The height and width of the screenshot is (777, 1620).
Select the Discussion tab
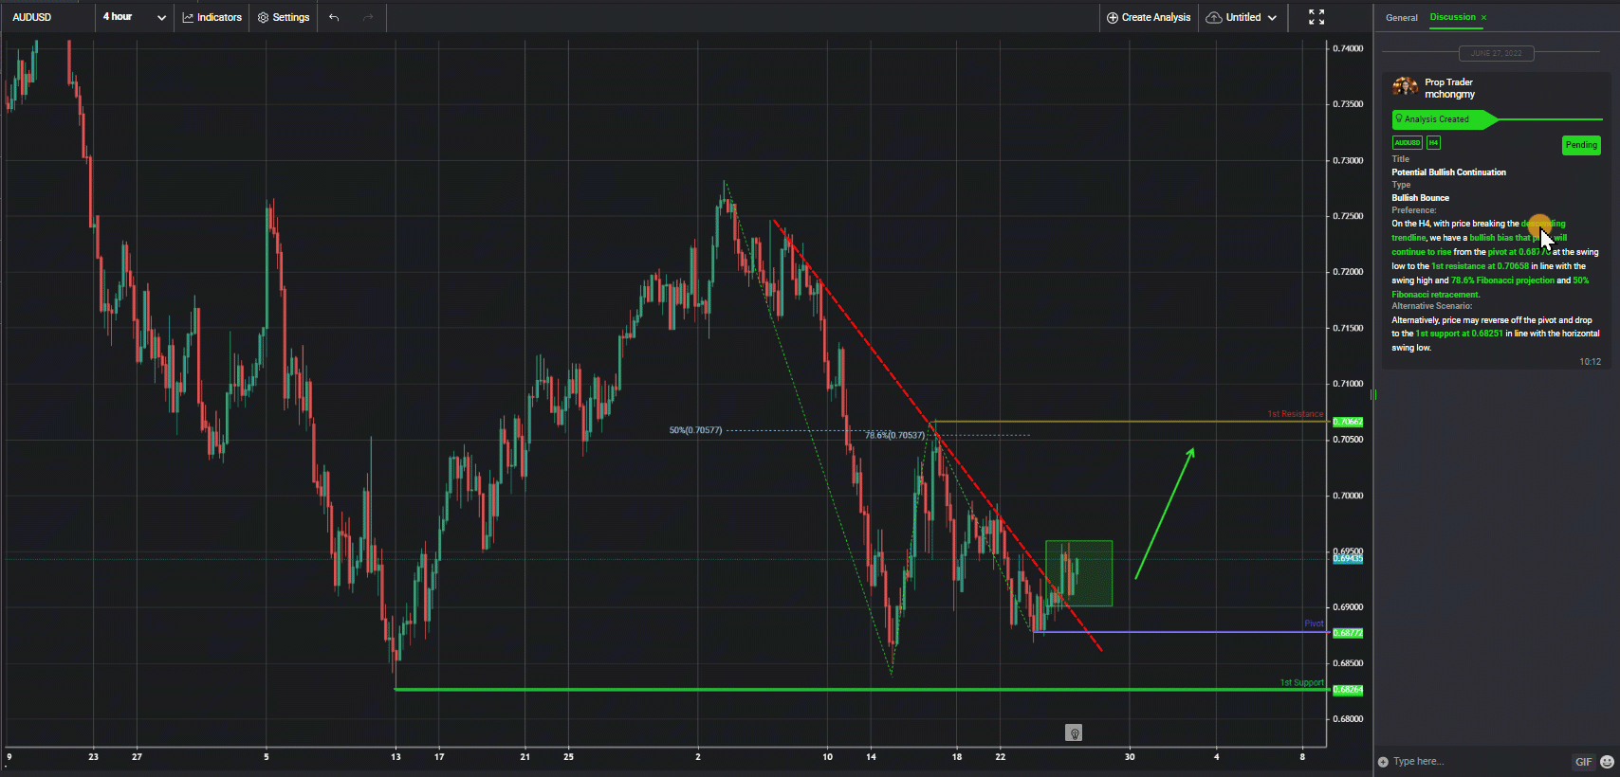point(1452,17)
